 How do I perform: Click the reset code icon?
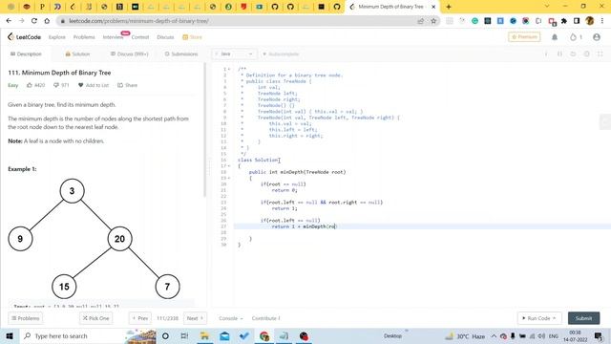573,54
